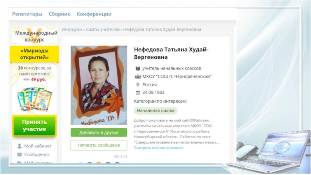The image size is (311, 175).
Task: Open the Репетиторы menu item
Action: [x=27, y=14]
